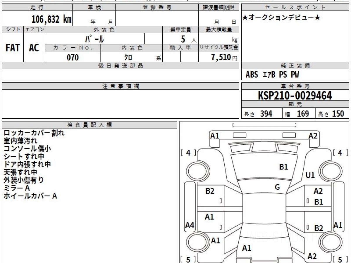This screenshot has width=351, height=263.
Task: Select the note シートすれ中
Action: (24, 156)
